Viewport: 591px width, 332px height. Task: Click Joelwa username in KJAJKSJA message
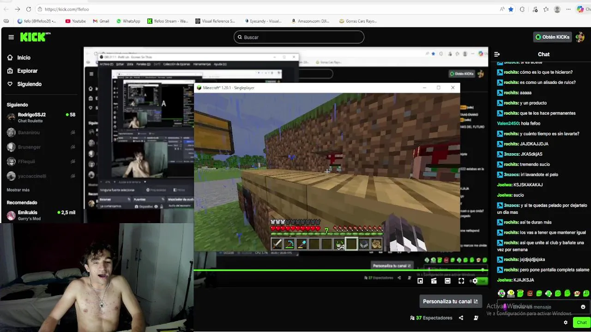pos(504,280)
